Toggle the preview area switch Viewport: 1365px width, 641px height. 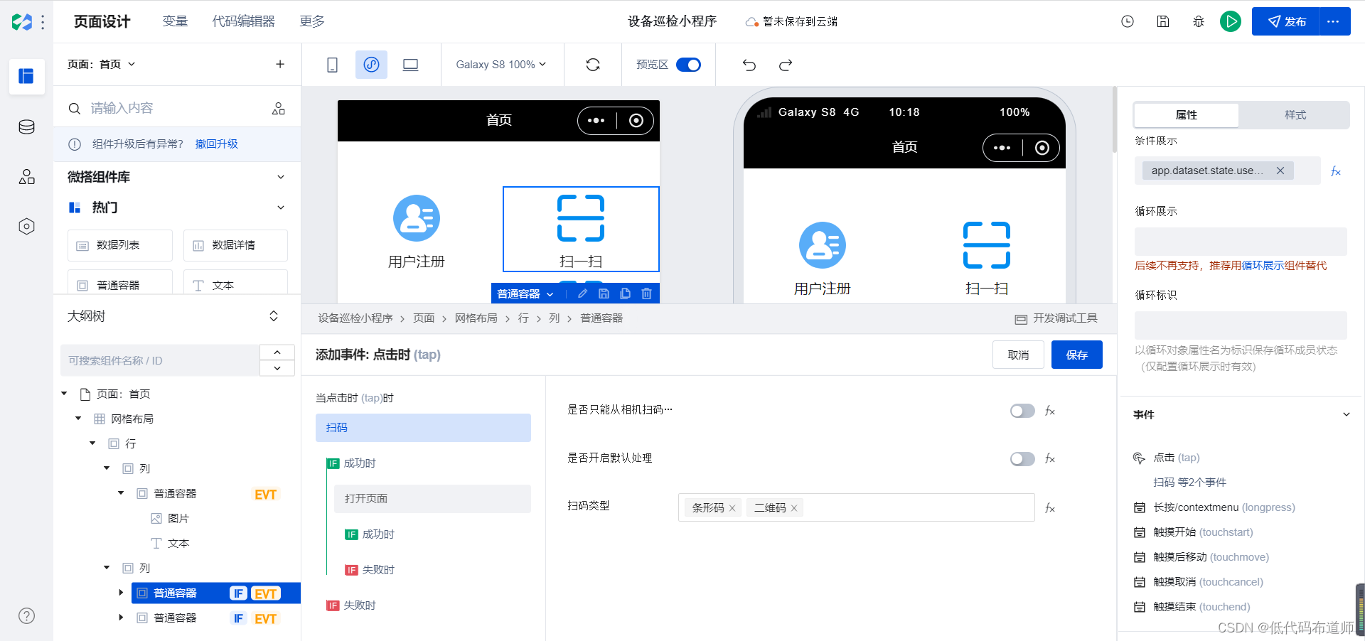pyautogui.click(x=688, y=65)
